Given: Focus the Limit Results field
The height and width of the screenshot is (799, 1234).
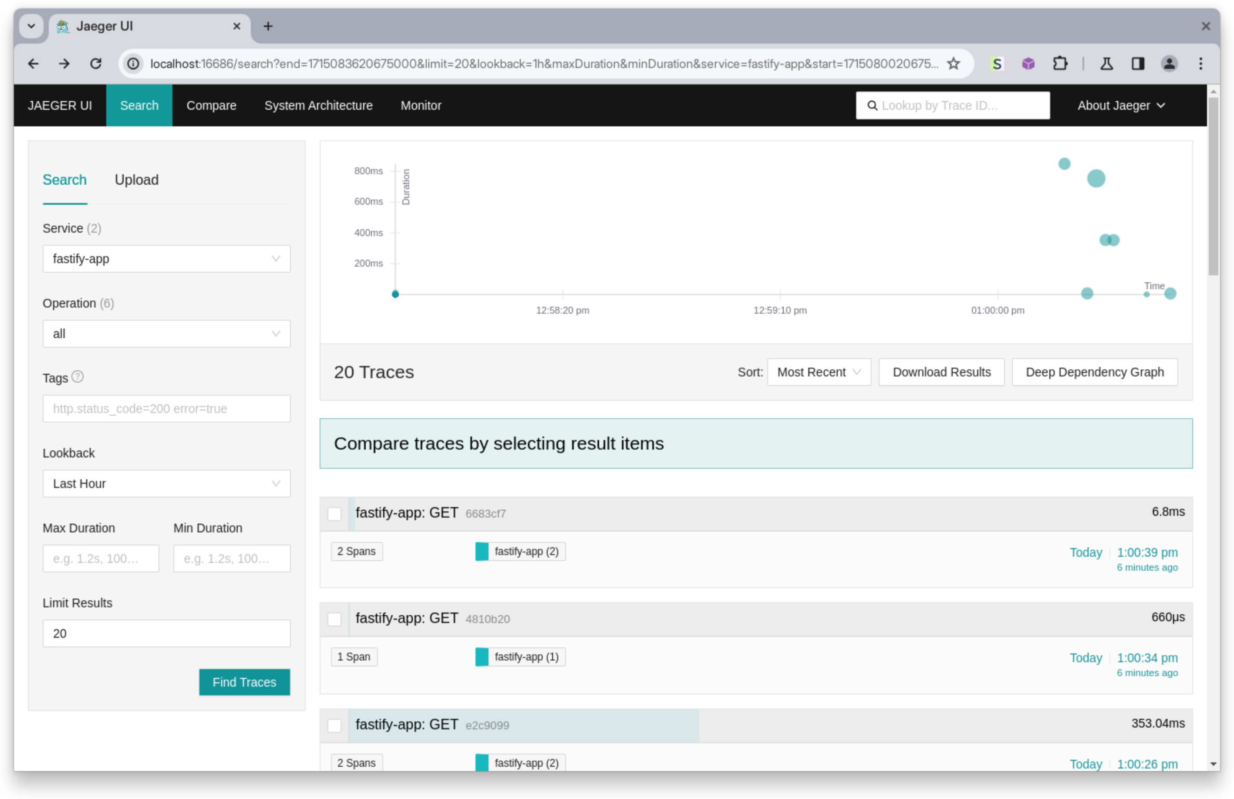Looking at the screenshot, I should coord(166,633).
